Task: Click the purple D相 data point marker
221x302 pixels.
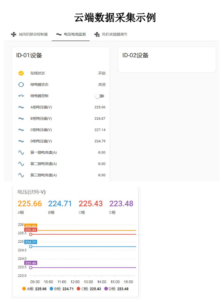Action: [x=31, y=267]
